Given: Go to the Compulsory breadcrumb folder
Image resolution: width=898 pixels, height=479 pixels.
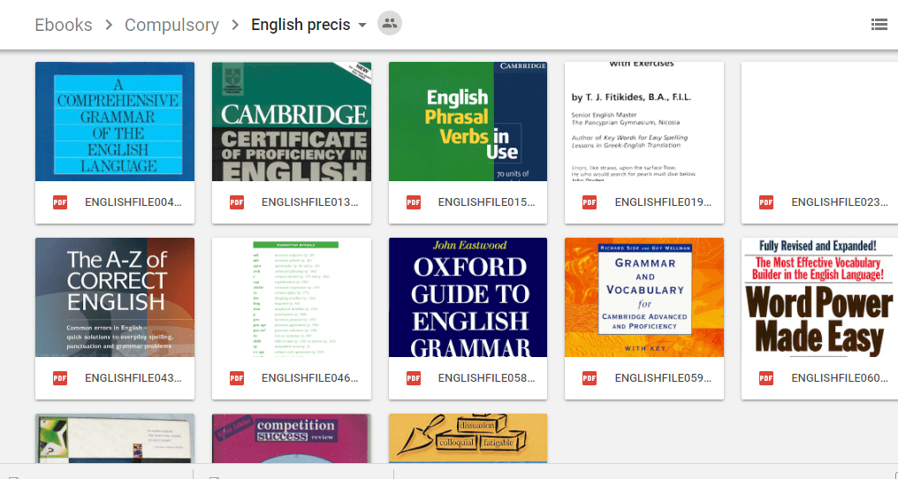Looking at the screenshot, I should coord(171,25).
